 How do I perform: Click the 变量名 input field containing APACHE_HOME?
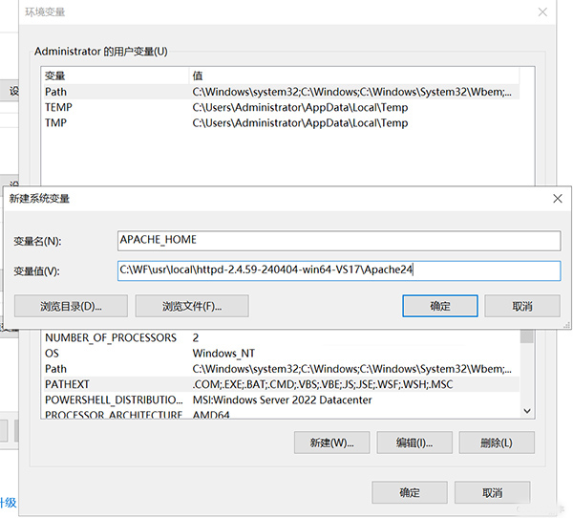[338, 240]
